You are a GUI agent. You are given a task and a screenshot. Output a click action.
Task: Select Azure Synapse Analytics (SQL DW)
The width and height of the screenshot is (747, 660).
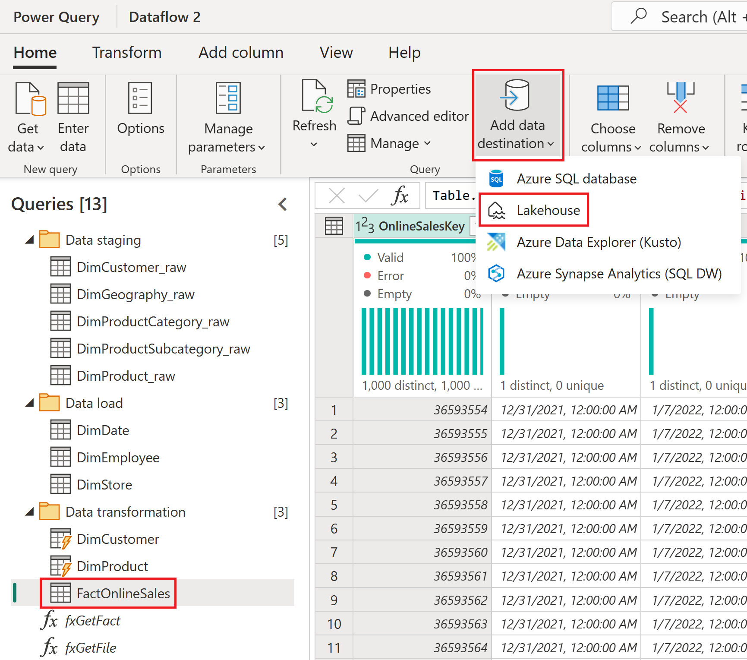[x=608, y=274]
